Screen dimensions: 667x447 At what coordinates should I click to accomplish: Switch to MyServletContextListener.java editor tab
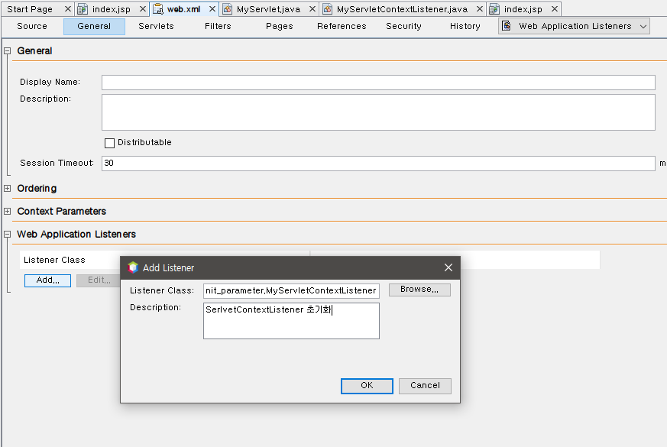[x=402, y=9]
